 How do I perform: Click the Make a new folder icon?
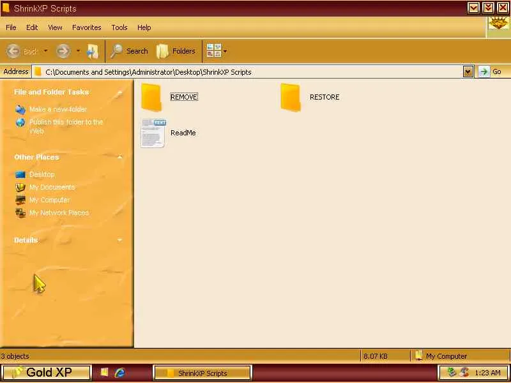pos(20,110)
